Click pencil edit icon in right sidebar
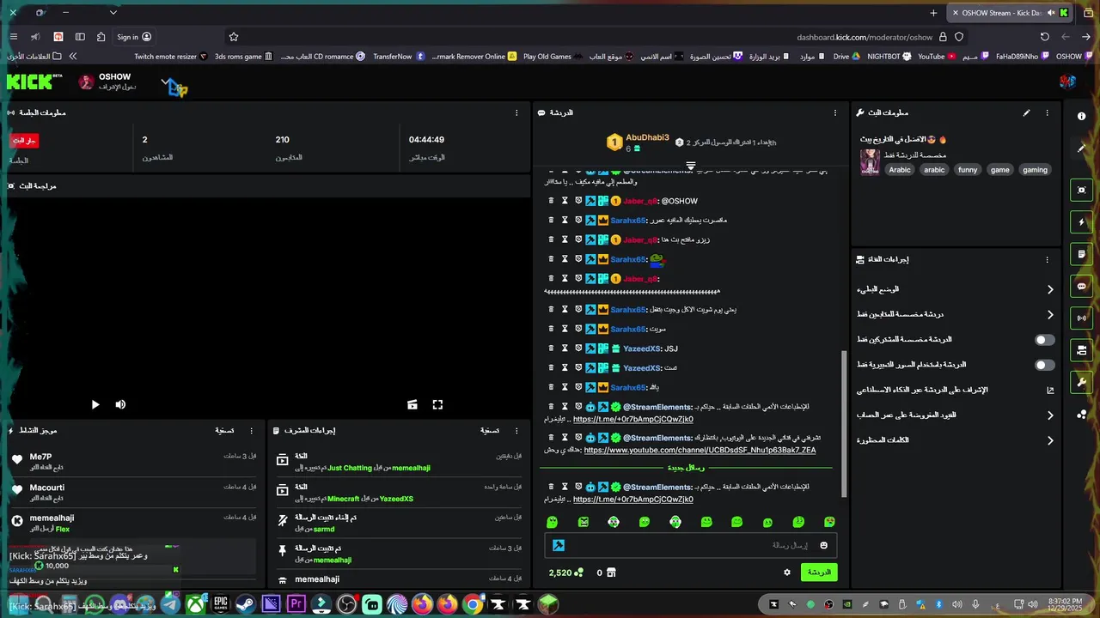The image size is (1100, 618). point(1082,148)
